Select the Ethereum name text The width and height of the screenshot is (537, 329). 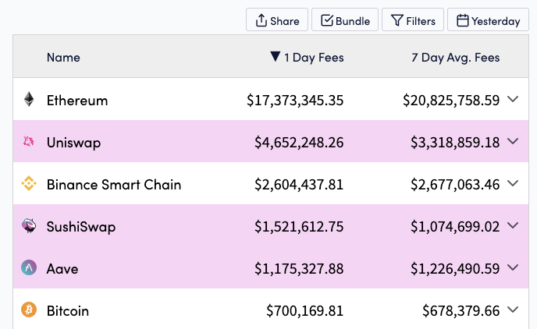[77, 101]
